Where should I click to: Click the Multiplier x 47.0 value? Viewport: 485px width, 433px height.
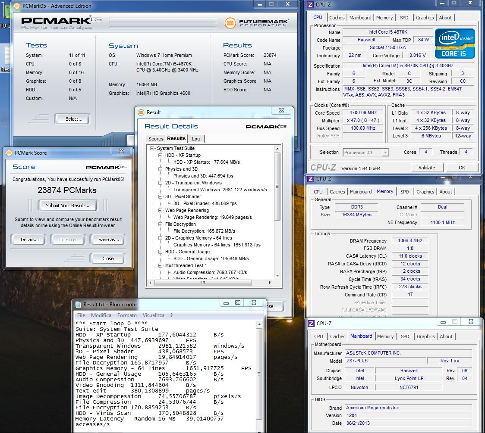point(363,121)
